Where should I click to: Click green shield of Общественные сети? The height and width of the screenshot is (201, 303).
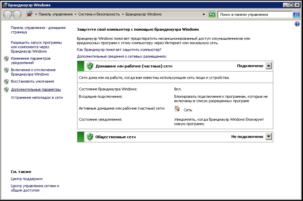90,137
